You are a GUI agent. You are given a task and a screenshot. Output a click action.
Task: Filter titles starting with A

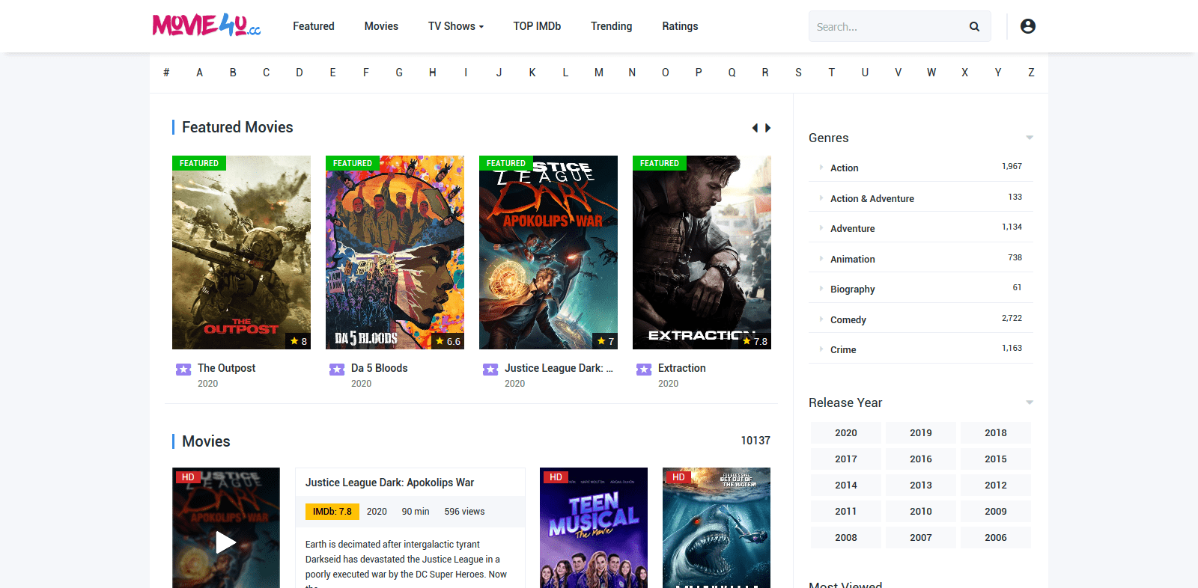click(x=200, y=73)
